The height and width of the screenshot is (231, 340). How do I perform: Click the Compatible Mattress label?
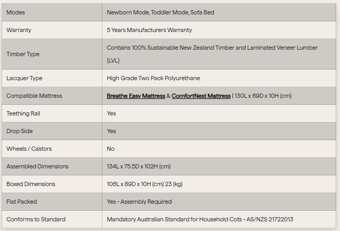(x=34, y=96)
